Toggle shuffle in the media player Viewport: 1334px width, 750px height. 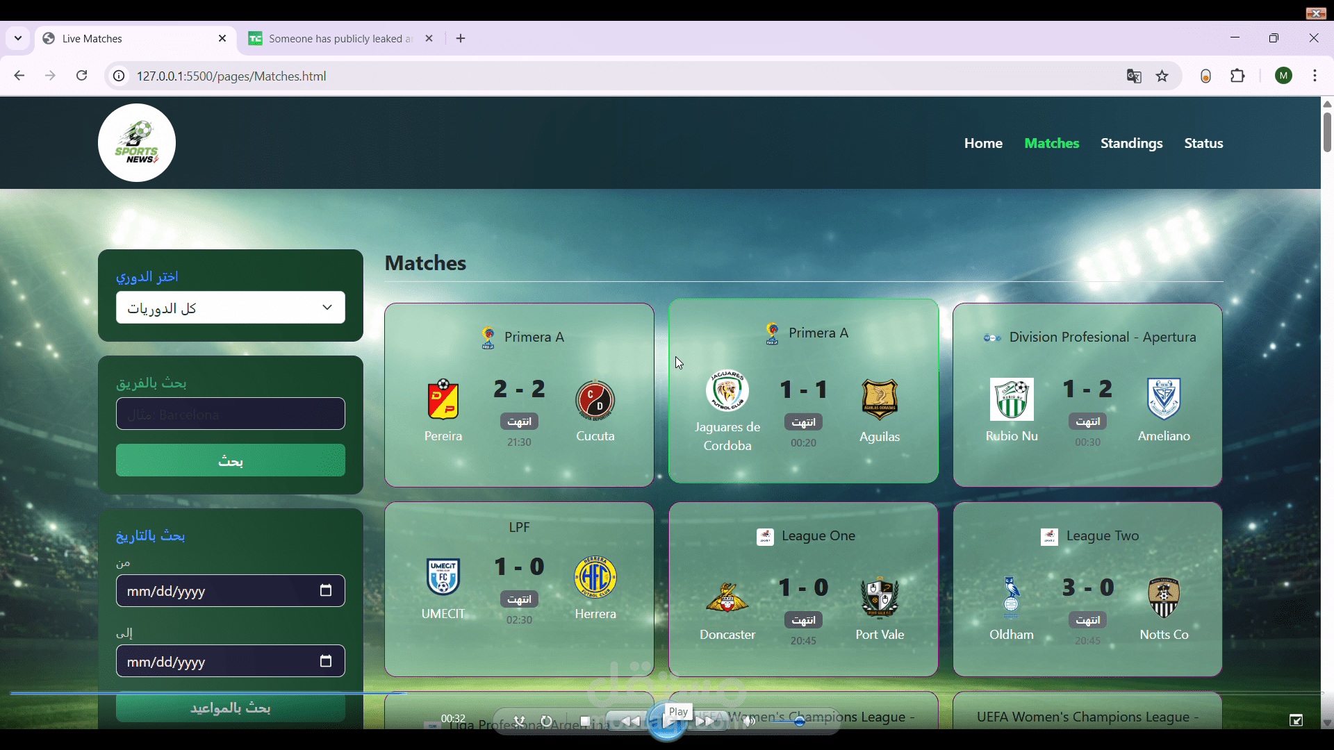click(519, 722)
